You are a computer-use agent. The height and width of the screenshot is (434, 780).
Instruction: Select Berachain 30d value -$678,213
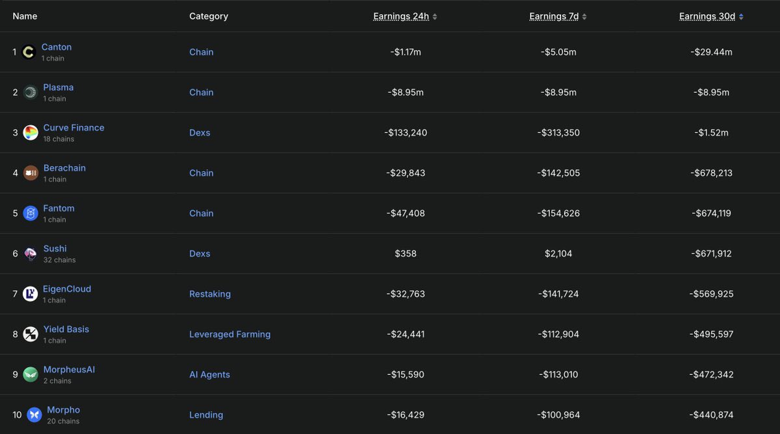[711, 173]
